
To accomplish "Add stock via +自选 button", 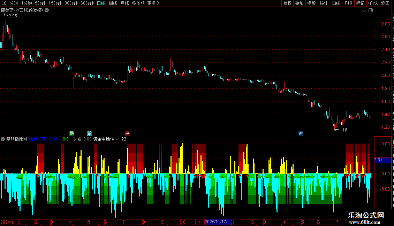I will [x=373, y=3].
